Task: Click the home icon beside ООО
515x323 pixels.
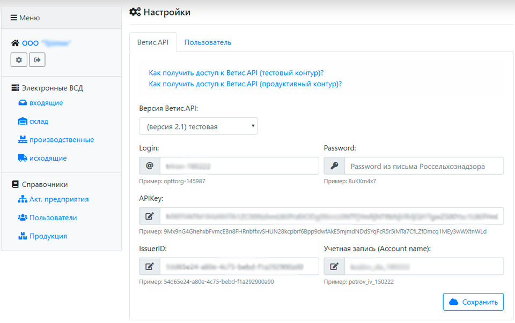Action: point(15,43)
